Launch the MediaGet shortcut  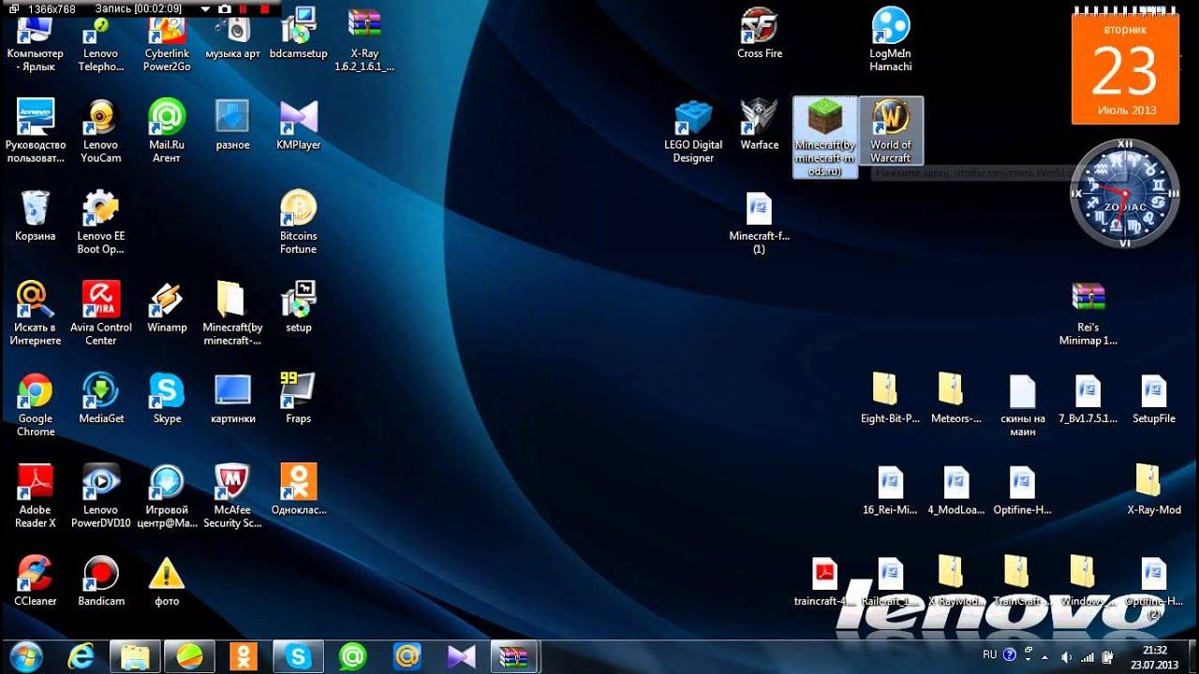[x=101, y=398]
